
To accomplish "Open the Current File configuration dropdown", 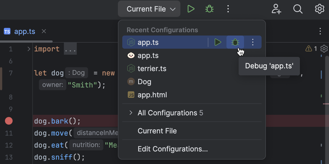I will (x=149, y=9).
